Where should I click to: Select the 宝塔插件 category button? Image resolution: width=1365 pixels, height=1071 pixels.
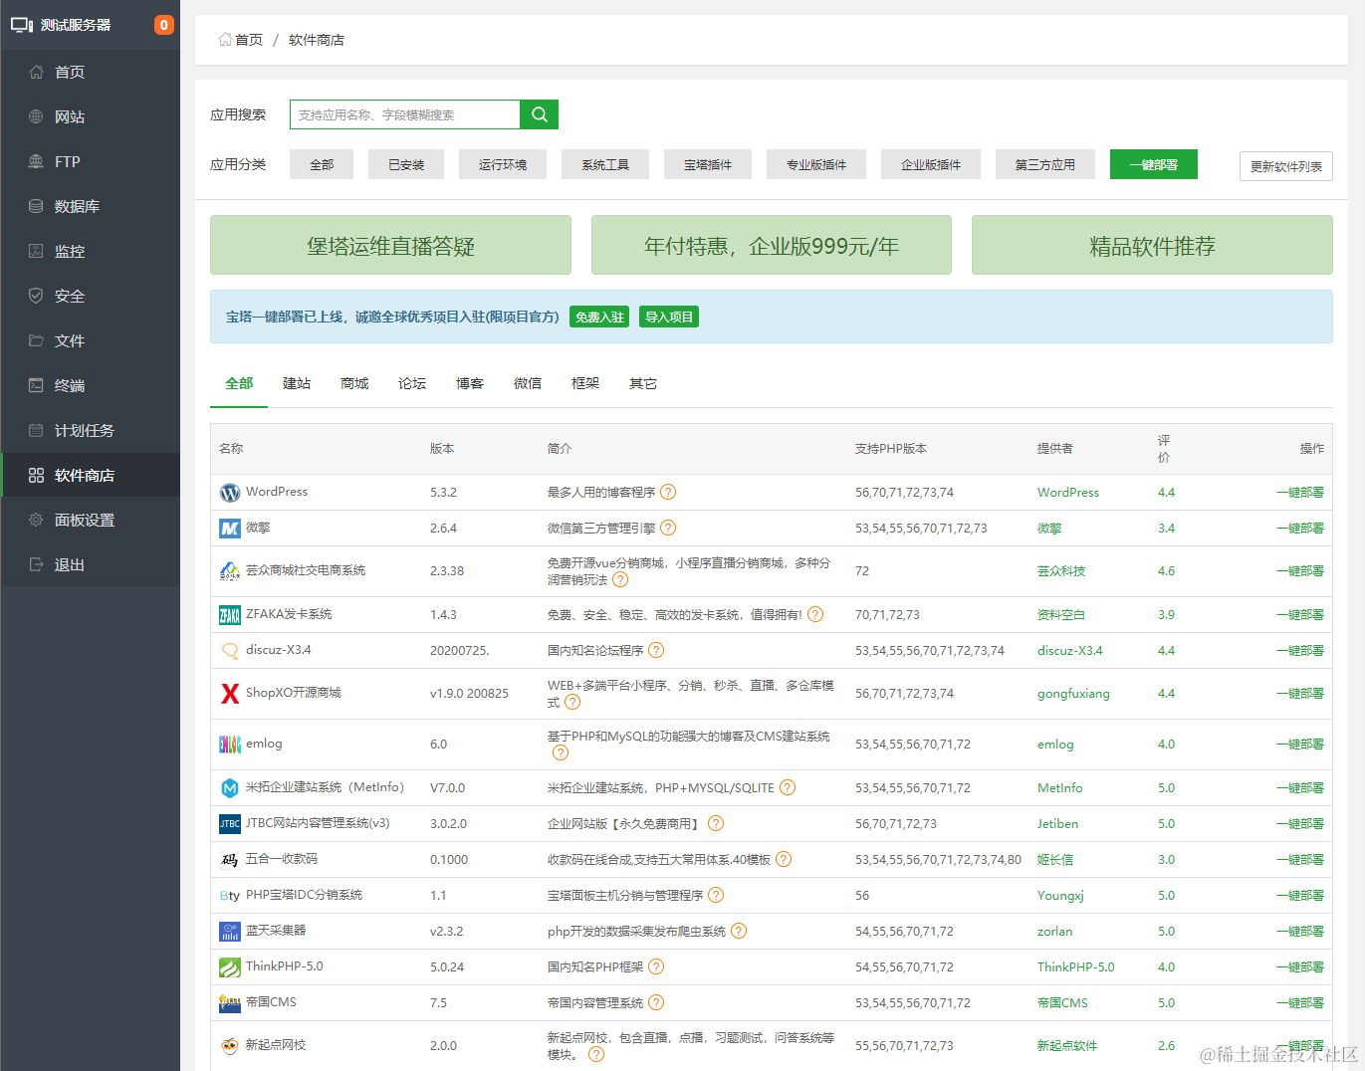tap(708, 164)
